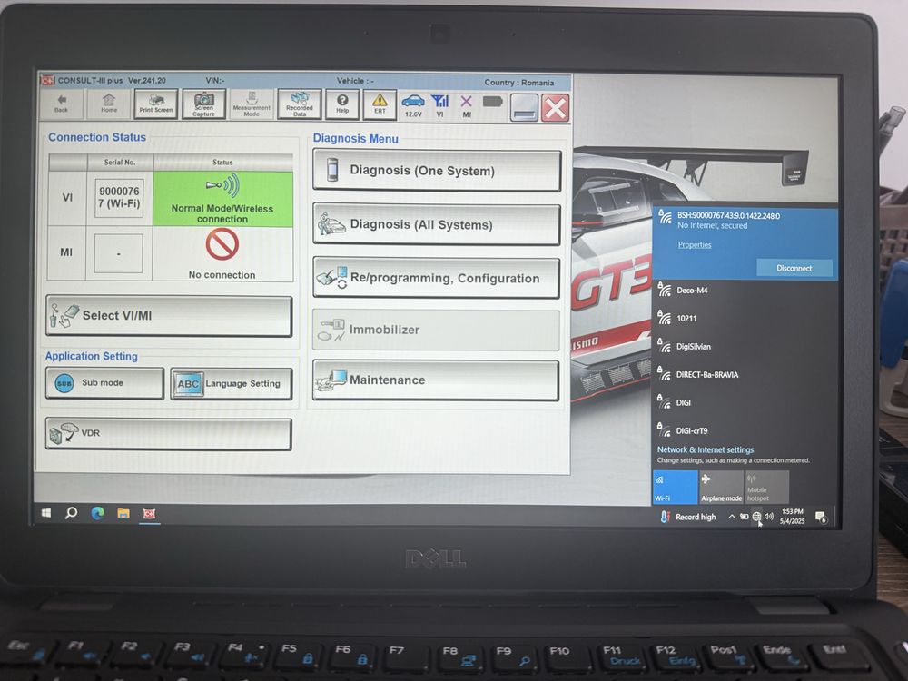Toggle Mobile hotspot tile

pos(766,487)
